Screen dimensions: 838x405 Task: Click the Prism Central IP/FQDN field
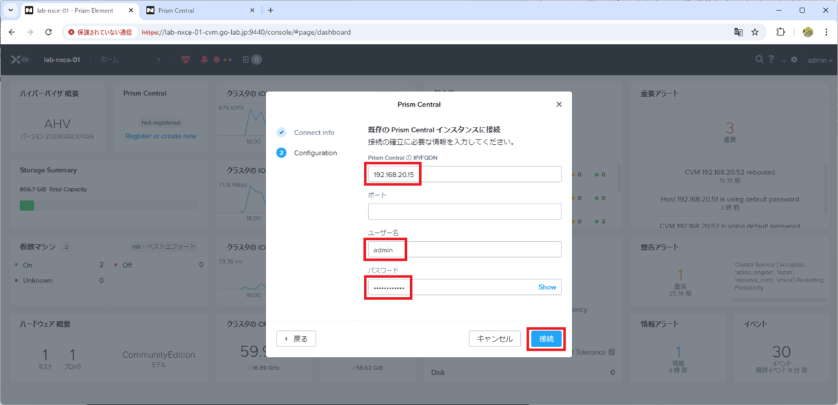click(x=464, y=174)
